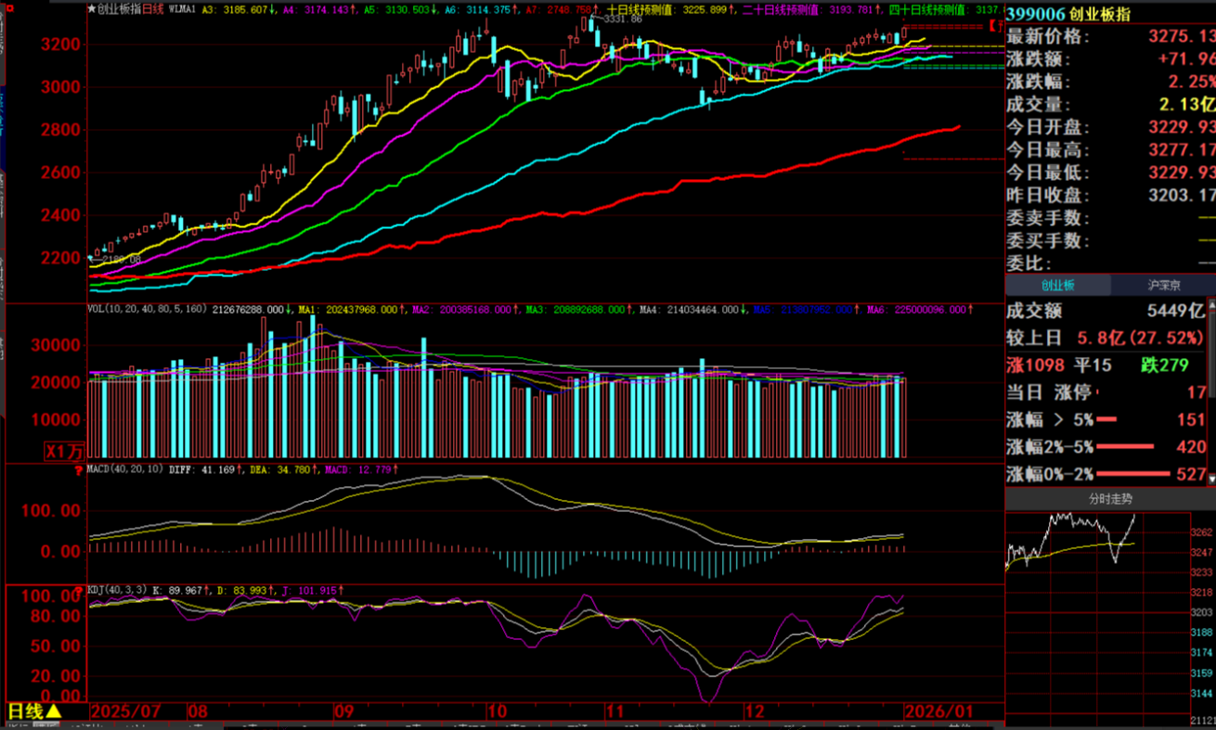
Task: Click the question mark icon next to KDJ
Action: tap(78, 589)
